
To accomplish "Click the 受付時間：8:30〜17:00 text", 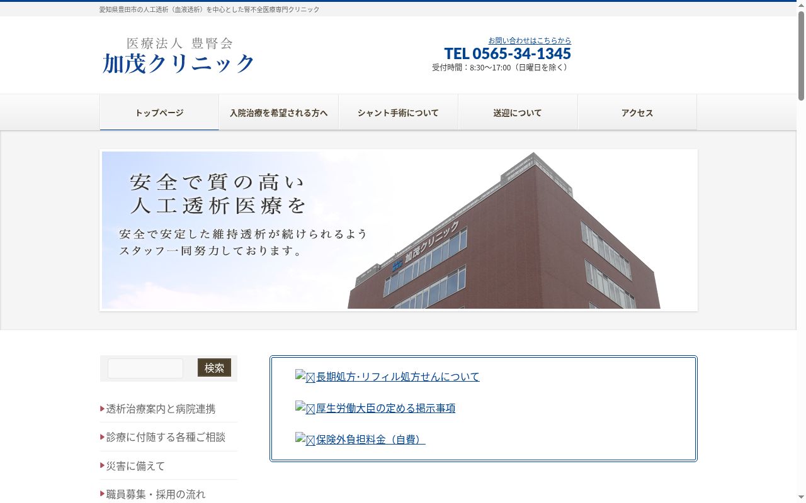I will pos(501,67).
